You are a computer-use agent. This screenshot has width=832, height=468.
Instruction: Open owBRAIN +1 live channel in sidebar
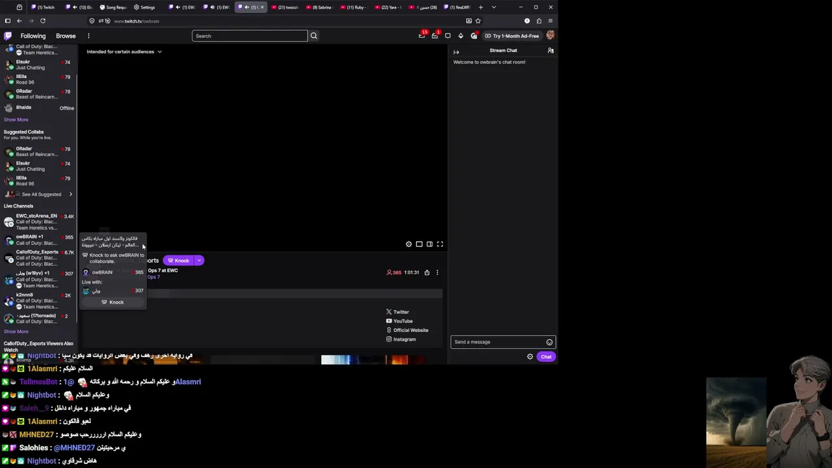(39, 240)
